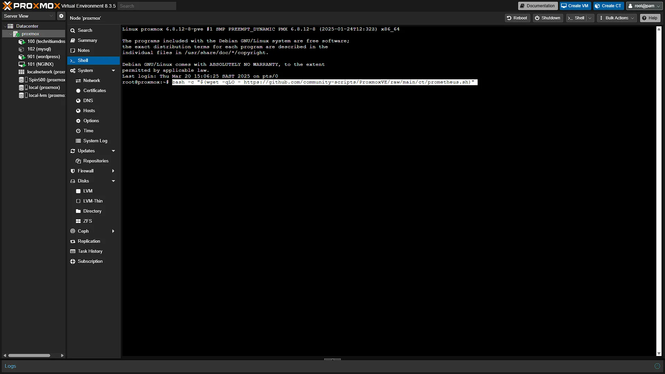This screenshot has width=665, height=374.
Task: Click the container icon for 102 (mysql)
Action: pyautogui.click(x=21, y=49)
